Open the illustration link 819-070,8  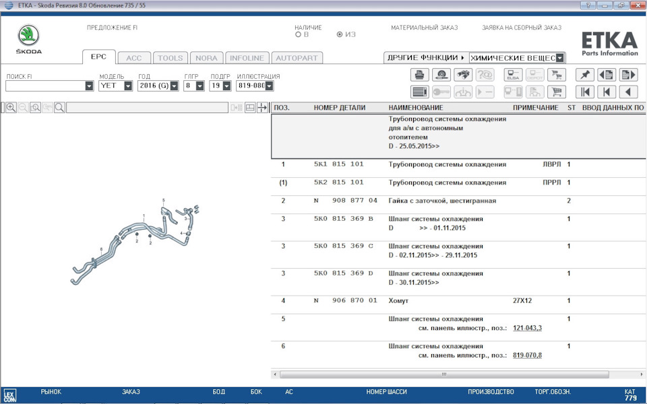(x=527, y=356)
